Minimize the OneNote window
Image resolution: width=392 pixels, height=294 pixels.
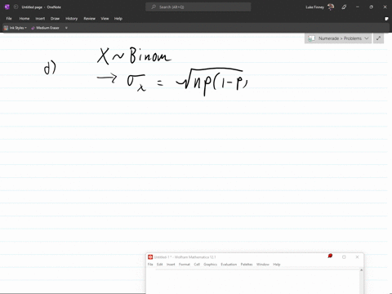[358, 7]
